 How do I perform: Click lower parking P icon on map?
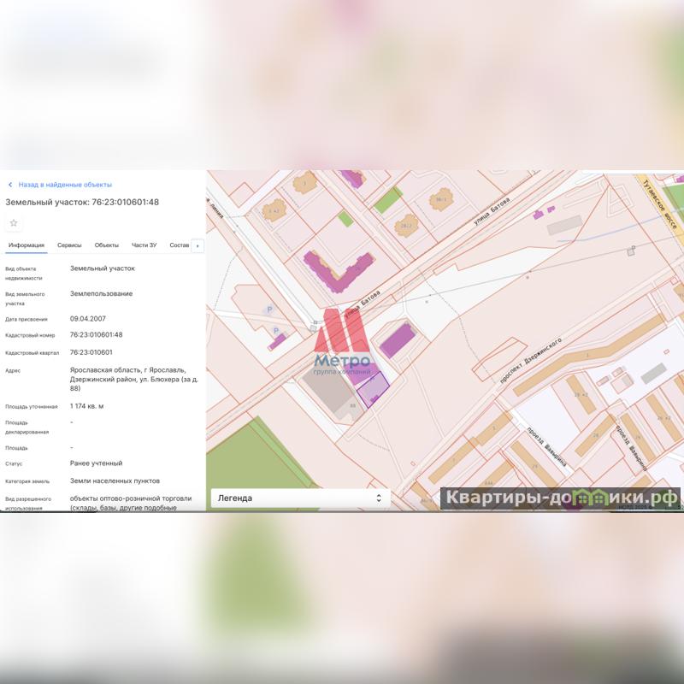coord(275,330)
